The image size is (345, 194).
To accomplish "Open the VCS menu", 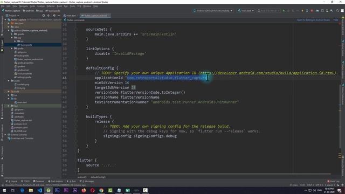I will 79,6.
